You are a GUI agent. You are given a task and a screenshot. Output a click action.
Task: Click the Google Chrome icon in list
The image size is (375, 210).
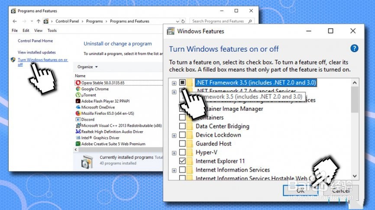coord(78,89)
